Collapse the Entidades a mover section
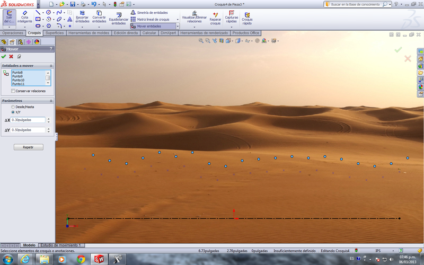Image resolution: width=424 pixels, height=265 pixels. (51, 66)
